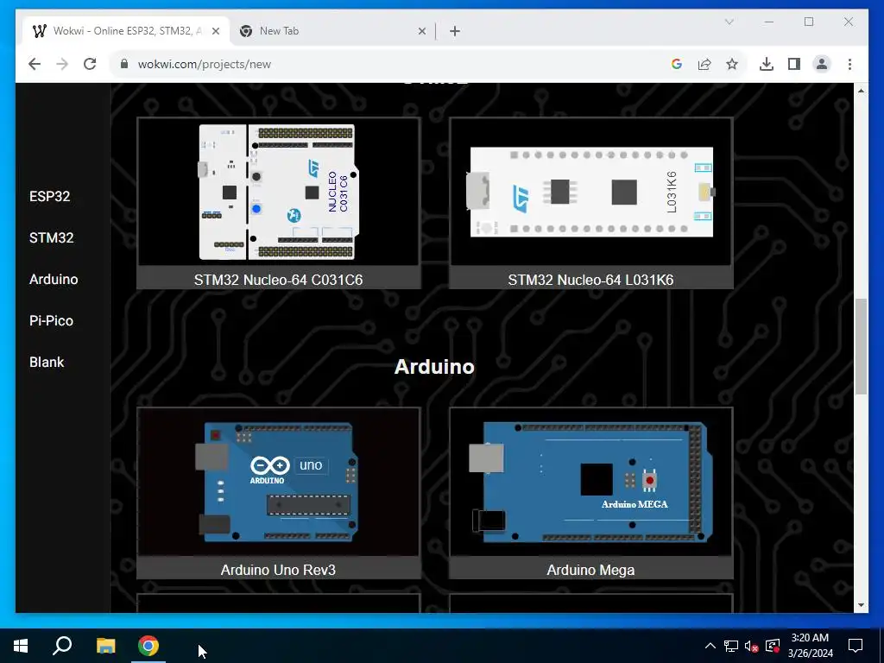Go back using the browser back arrow

[35, 64]
